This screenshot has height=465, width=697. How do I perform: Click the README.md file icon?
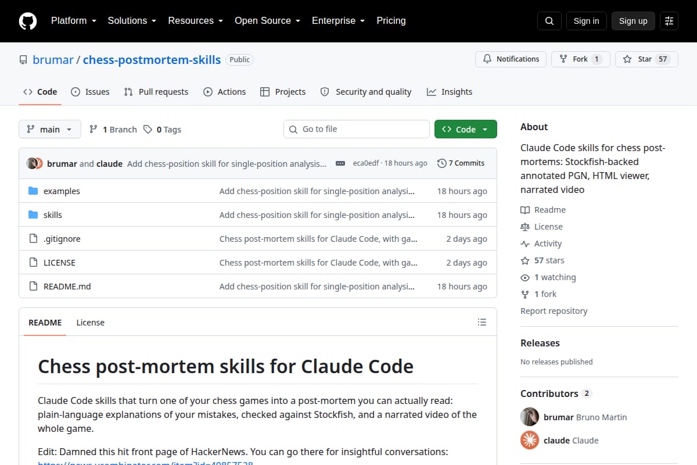(33, 287)
